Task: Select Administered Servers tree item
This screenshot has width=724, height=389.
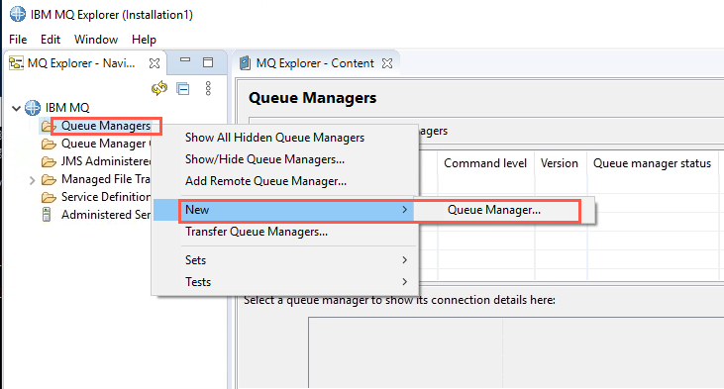Action: click(x=106, y=215)
